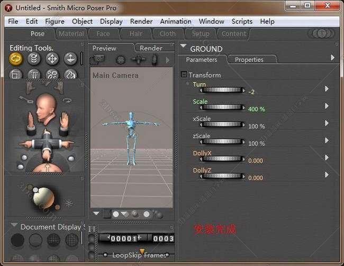
Task: Open the DollyZ parameter options arrow
Action: point(327,175)
